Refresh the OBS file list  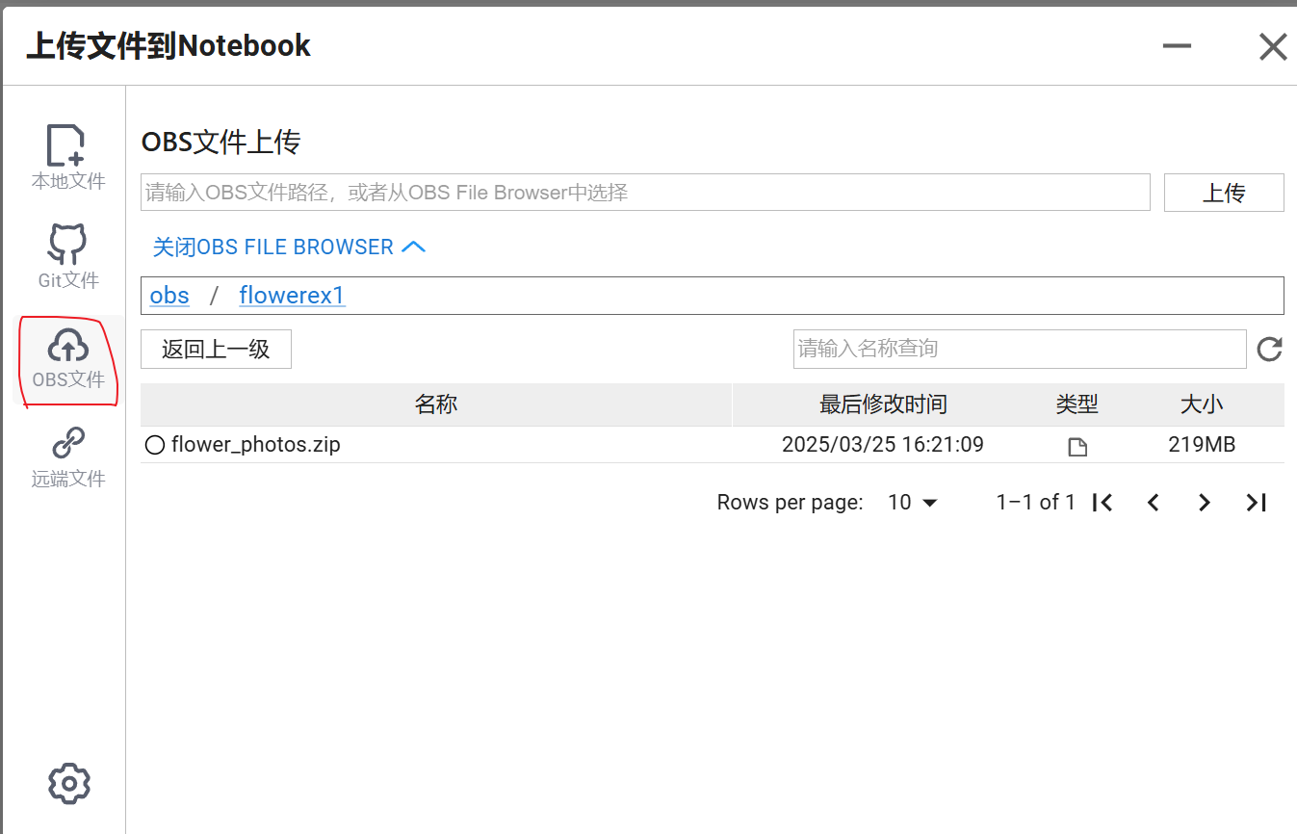(x=1268, y=349)
